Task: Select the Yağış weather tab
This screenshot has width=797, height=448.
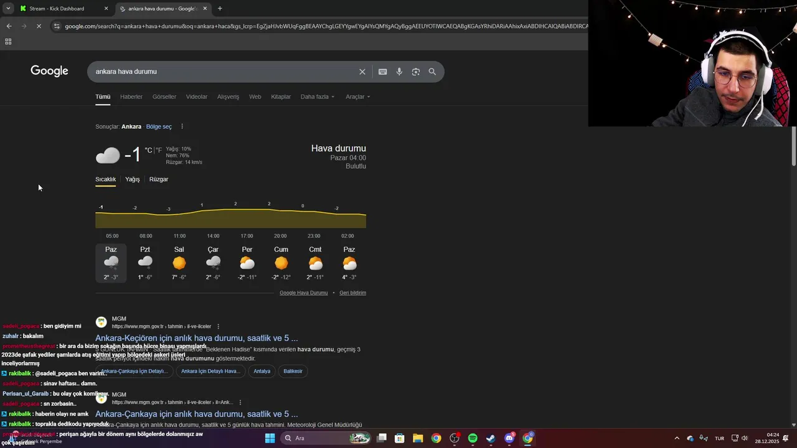Action: 133,179
